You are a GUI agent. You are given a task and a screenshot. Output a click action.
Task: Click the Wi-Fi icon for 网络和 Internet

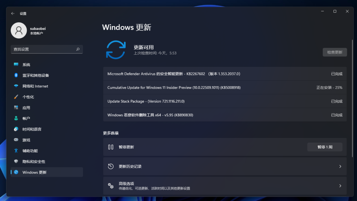[x=16, y=86]
